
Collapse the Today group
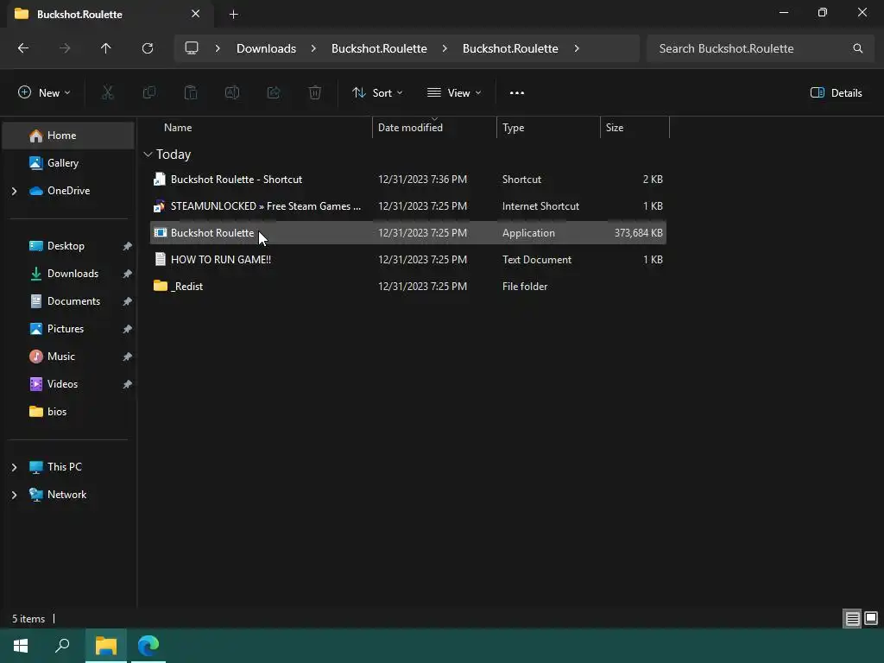point(148,155)
